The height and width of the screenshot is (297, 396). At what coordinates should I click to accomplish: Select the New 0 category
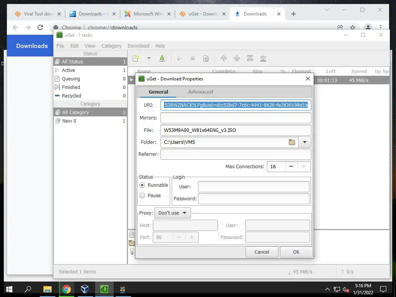tap(90, 121)
